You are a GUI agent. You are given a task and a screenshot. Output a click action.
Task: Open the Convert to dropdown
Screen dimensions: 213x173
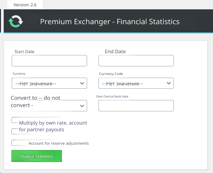49,106
